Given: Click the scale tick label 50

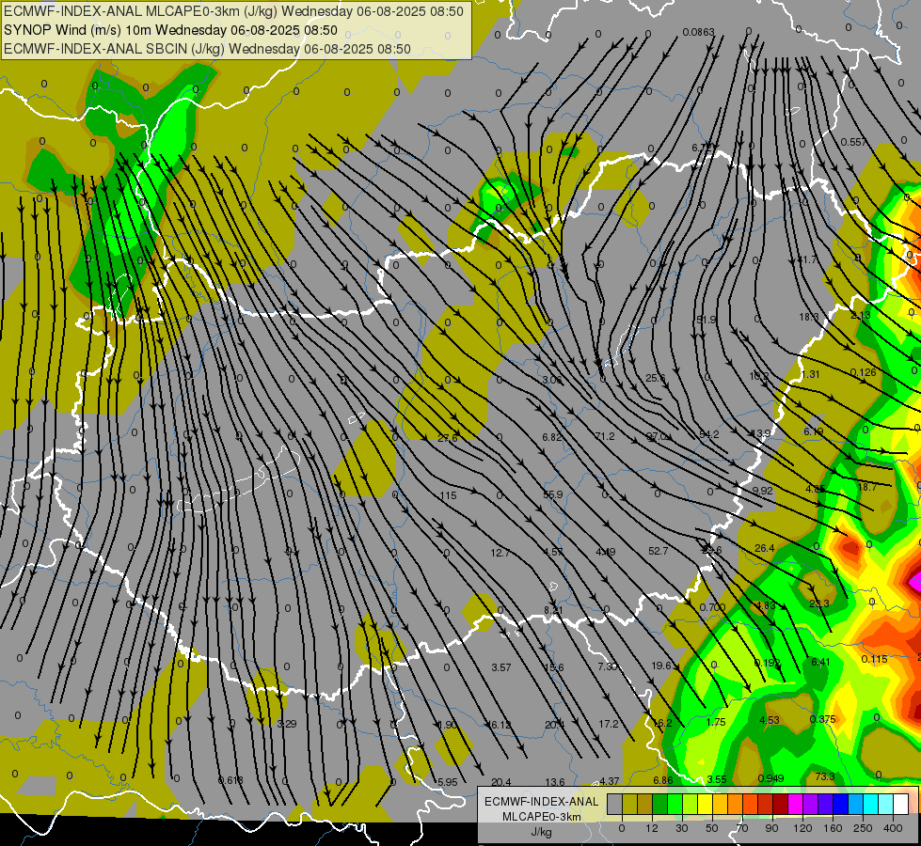Looking at the screenshot, I should [x=712, y=828].
